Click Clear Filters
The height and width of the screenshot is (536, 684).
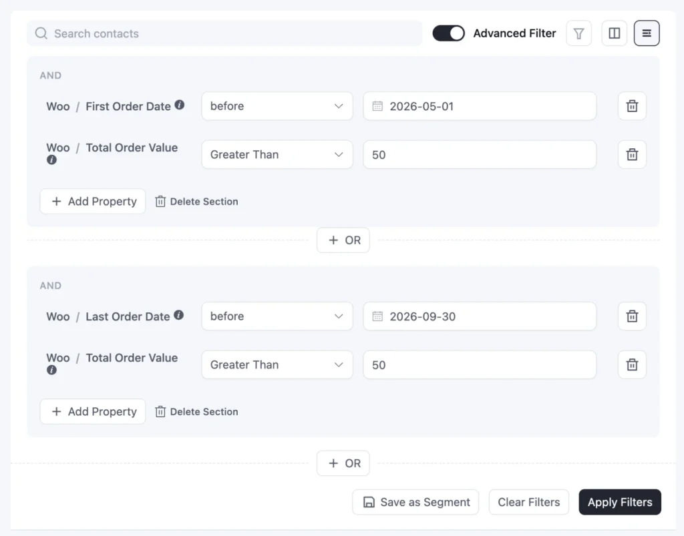coord(529,502)
